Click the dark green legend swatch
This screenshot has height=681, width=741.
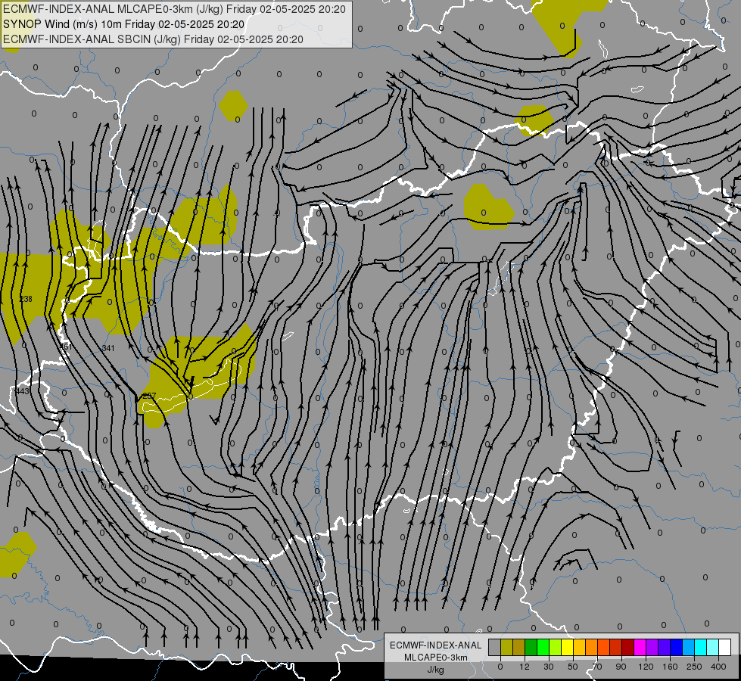(531, 647)
